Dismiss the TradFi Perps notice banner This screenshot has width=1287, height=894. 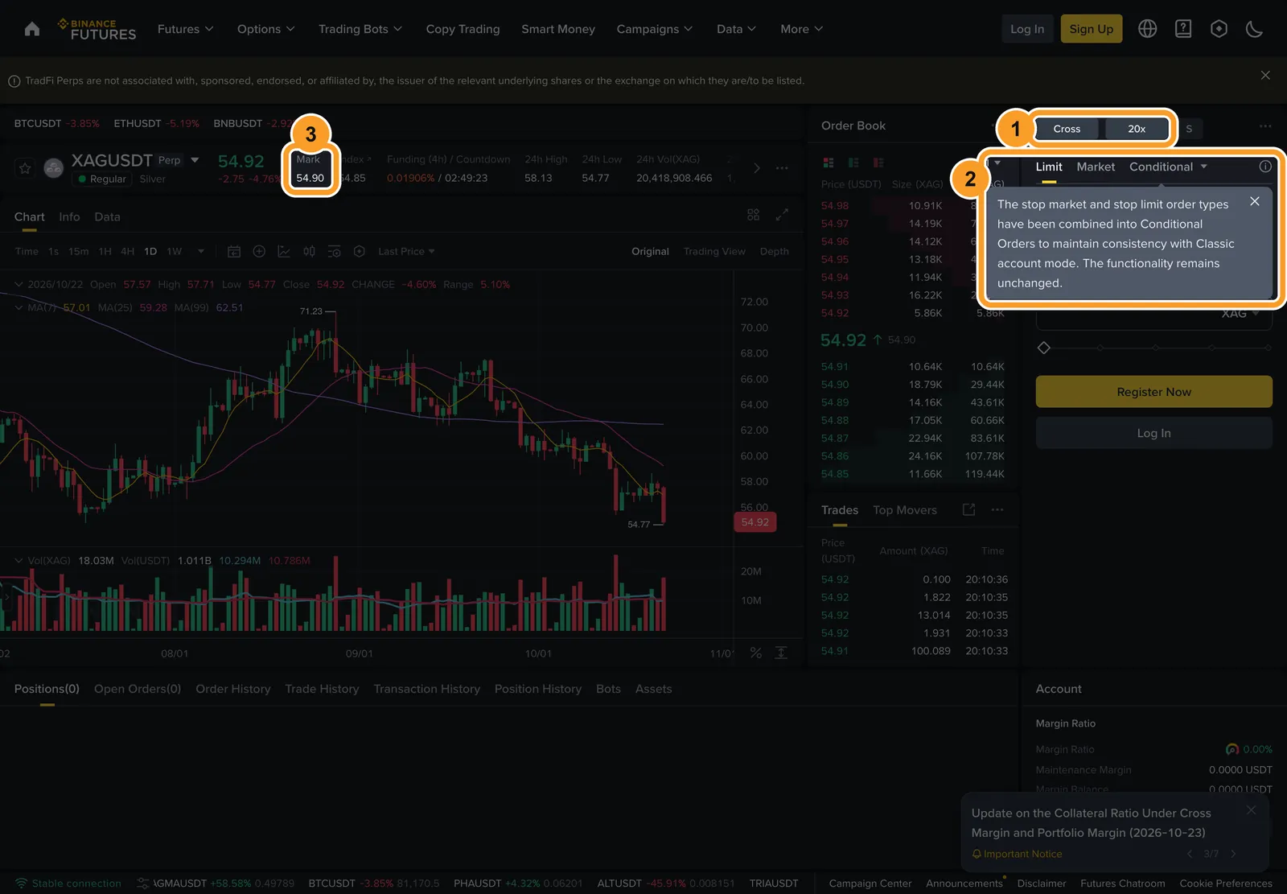pyautogui.click(x=1265, y=75)
